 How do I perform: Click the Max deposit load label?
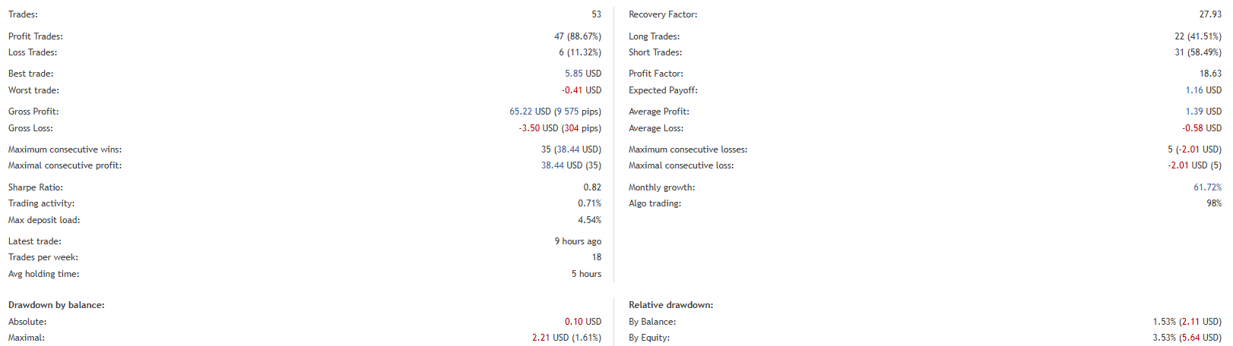[x=44, y=220]
